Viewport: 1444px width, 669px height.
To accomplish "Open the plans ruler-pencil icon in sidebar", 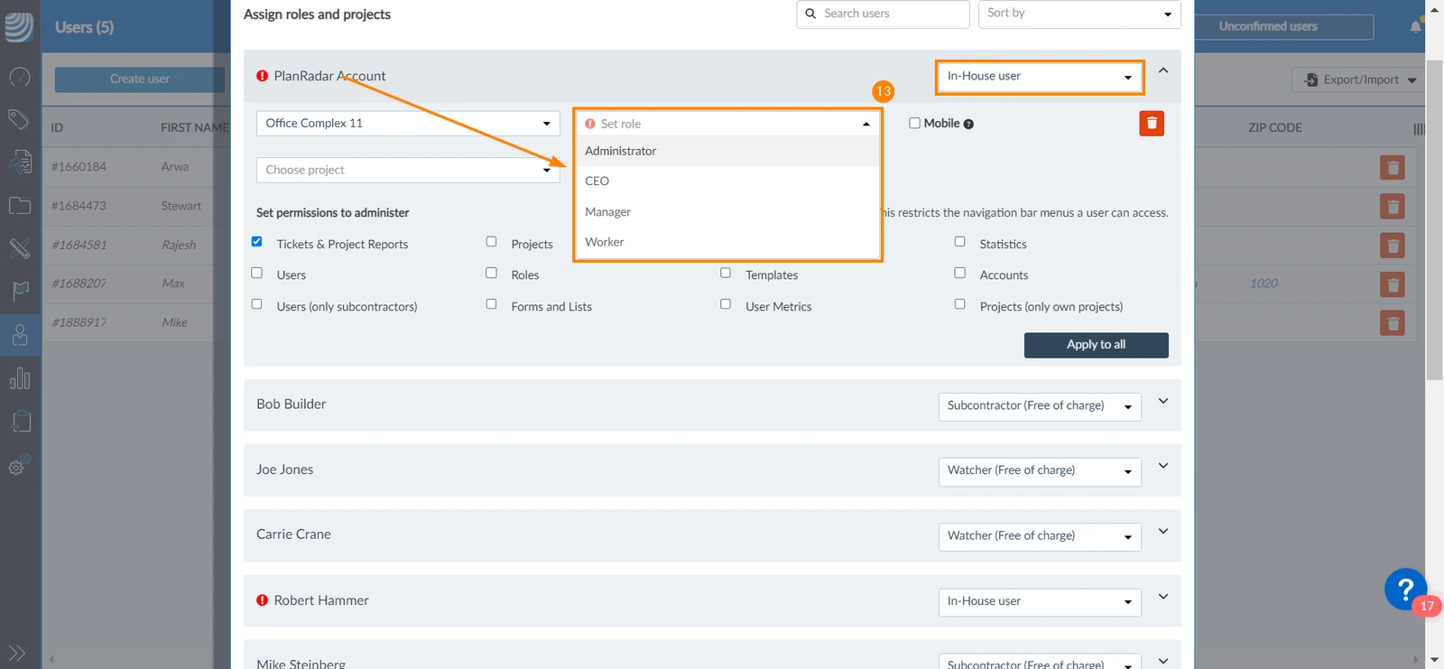I will (x=20, y=247).
